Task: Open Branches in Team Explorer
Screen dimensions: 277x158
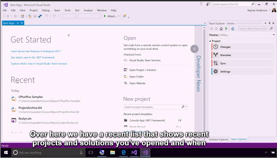Action: pos(243,55)
